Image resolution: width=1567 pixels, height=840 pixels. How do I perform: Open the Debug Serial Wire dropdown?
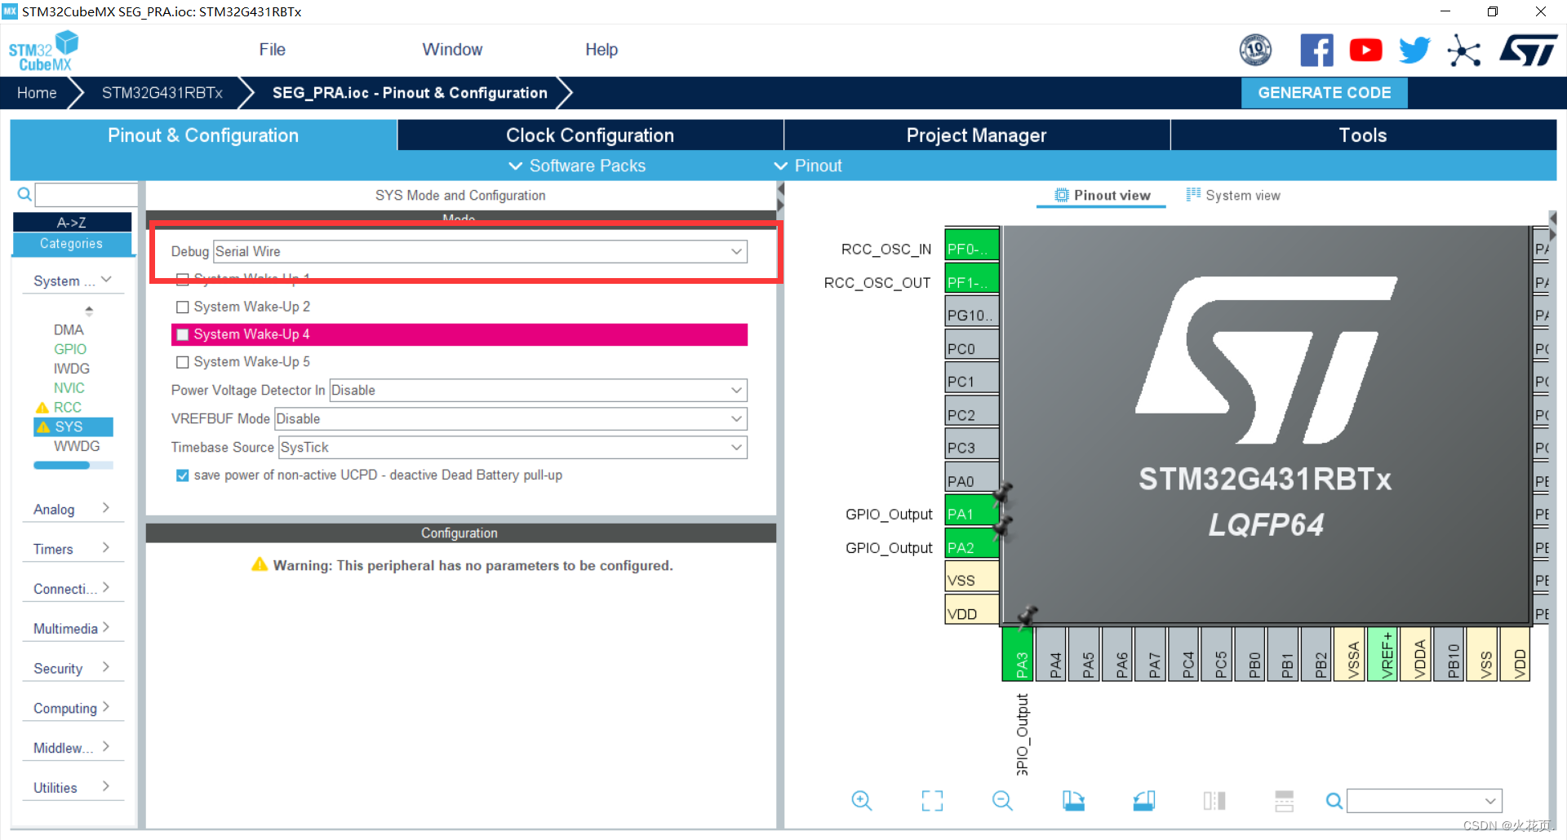(x=480, y=251)
